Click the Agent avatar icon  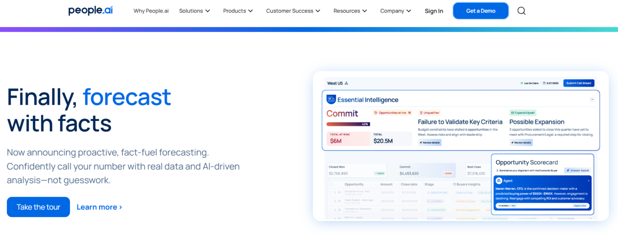coord(499,181)
